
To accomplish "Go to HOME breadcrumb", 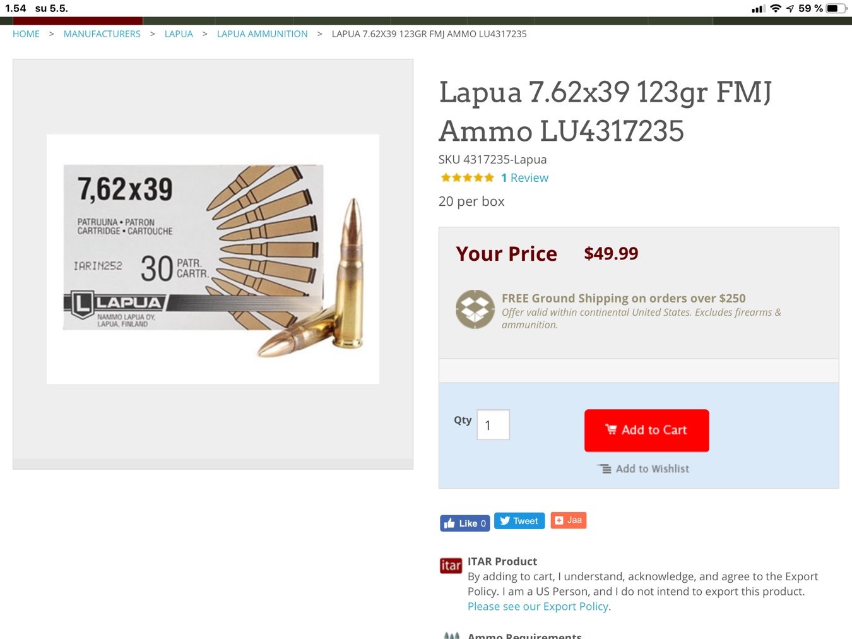I will pyautogui.click(x=26, y=34).
